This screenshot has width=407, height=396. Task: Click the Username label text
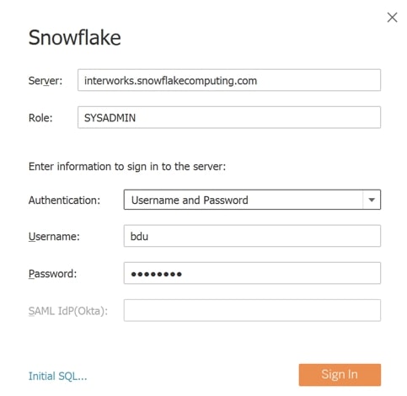tap(54, 237)
